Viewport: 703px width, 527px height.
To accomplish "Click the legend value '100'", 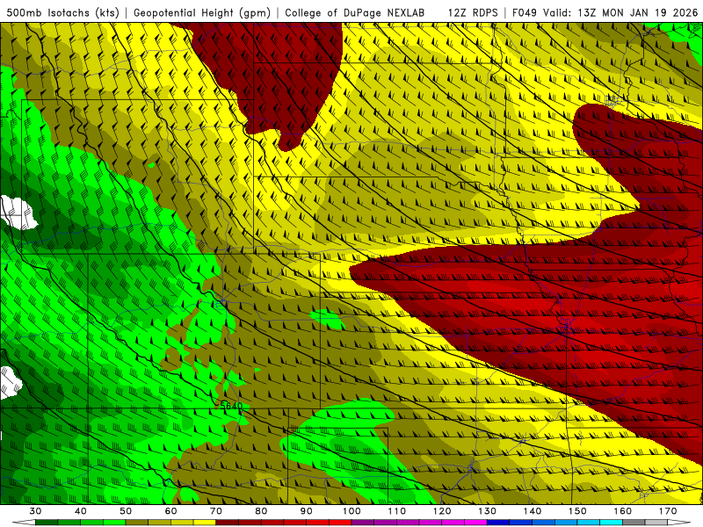I will [351, 511].
